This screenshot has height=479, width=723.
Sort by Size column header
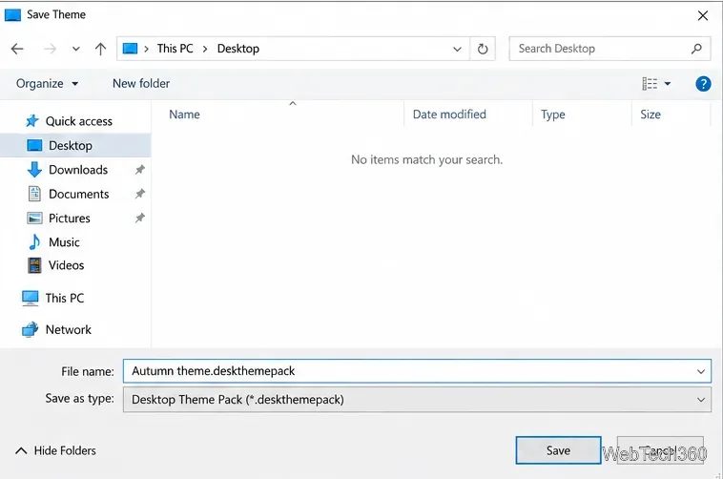coord(651,115)
